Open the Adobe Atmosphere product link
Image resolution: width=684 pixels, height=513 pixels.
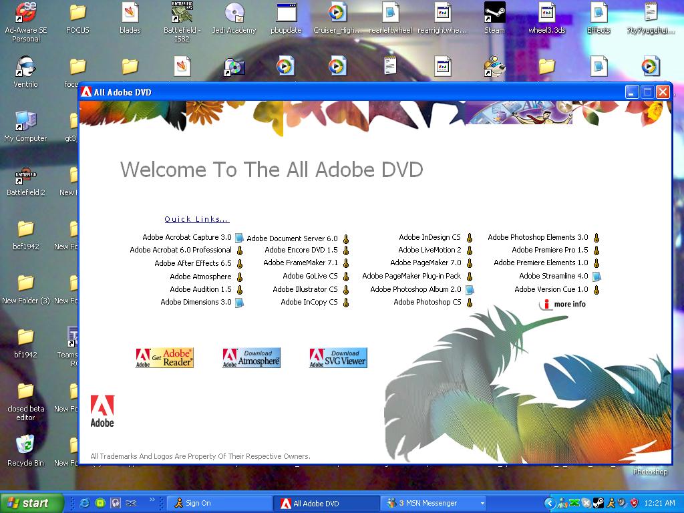coord(200,277)
